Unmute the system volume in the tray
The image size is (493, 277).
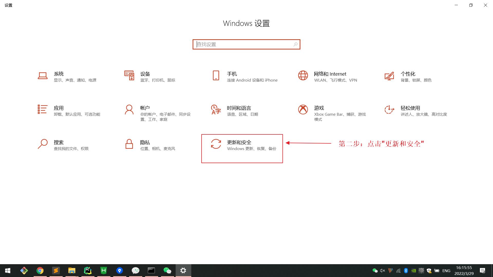pos(382,270)
